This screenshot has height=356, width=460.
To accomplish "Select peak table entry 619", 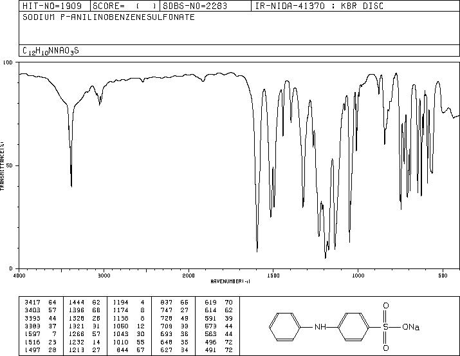I will click(x=210, y=303).
